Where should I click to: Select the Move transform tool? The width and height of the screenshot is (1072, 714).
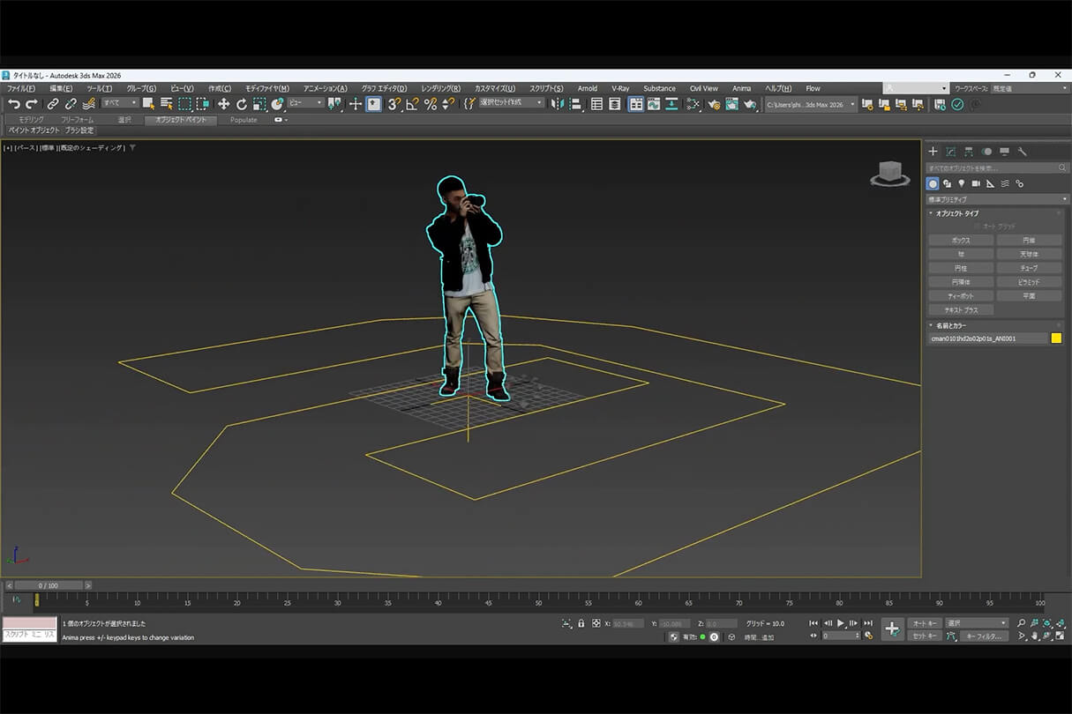[223, 104]
